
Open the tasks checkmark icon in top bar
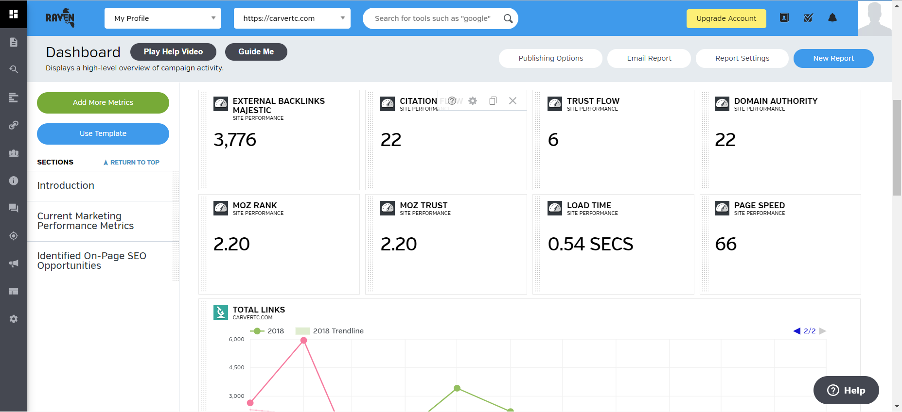coord(808,18)
